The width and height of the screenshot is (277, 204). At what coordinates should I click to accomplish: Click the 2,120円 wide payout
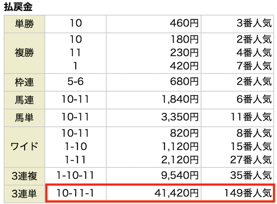[180, 160]
